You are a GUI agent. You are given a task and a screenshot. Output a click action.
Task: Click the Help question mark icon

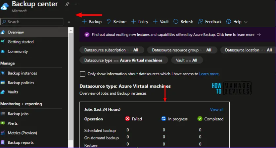click(229, 21)
